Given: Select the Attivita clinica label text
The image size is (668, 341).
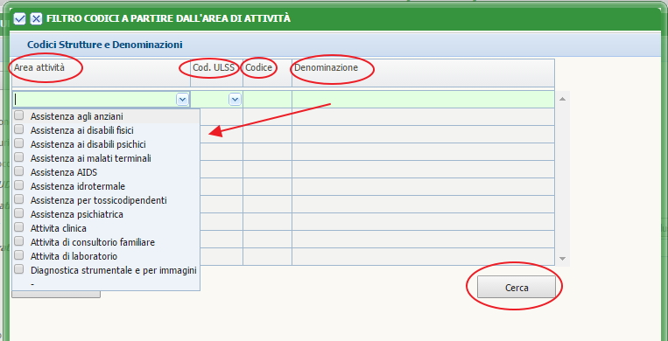Looking at the screenshot, I should (59, 228).
